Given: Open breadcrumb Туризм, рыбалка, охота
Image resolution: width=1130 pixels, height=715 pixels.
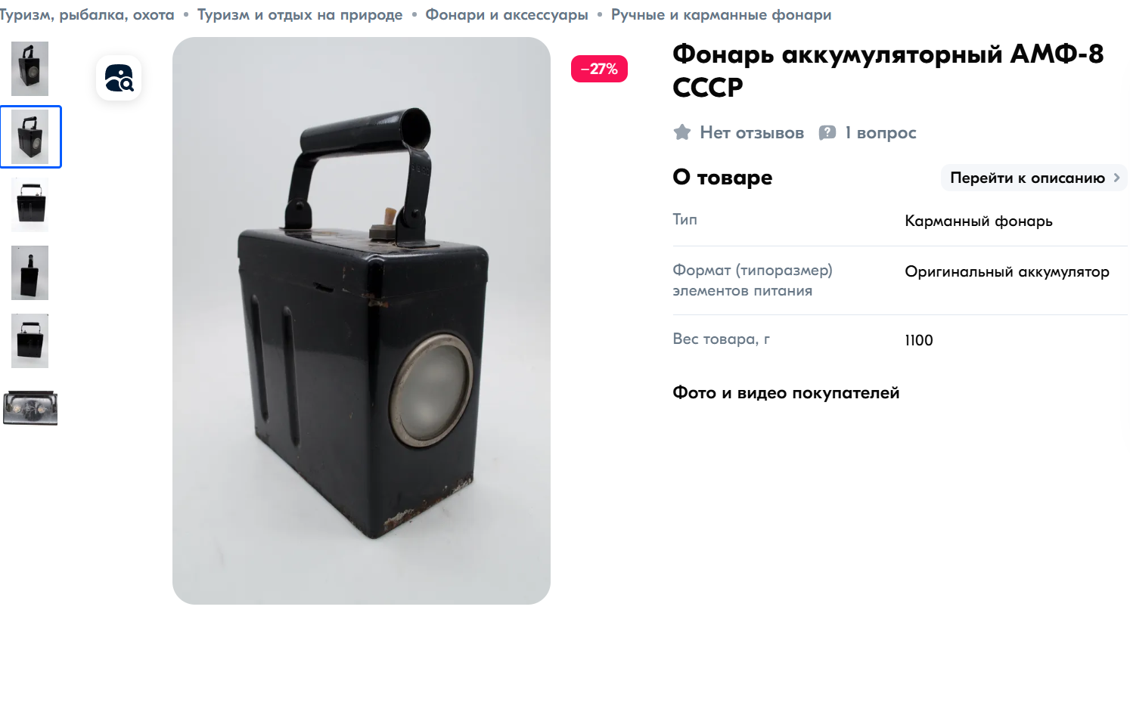Looking at the screenshot, I should click(86, 15).
